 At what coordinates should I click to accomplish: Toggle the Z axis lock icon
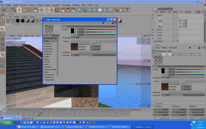(52, 10)
